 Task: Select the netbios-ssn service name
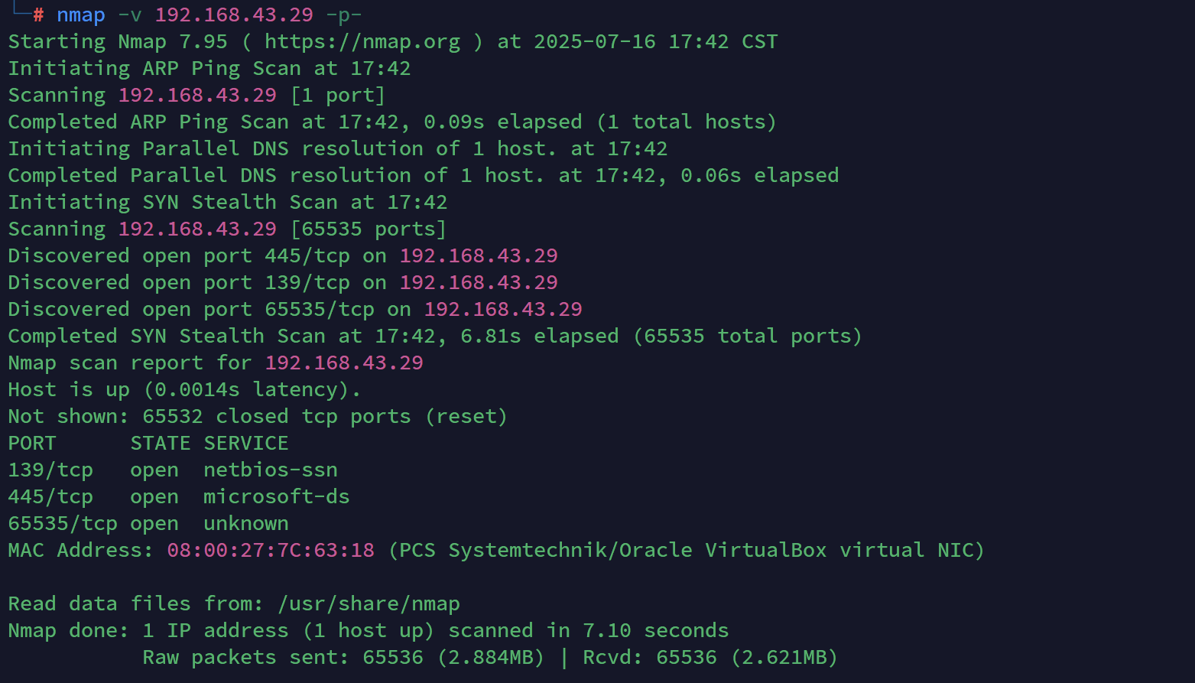(270, 470)
